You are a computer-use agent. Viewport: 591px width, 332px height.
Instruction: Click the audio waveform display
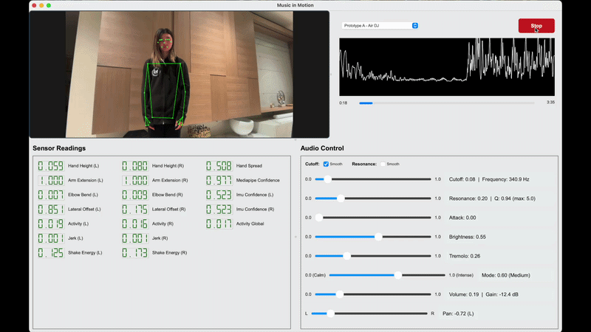447,67
